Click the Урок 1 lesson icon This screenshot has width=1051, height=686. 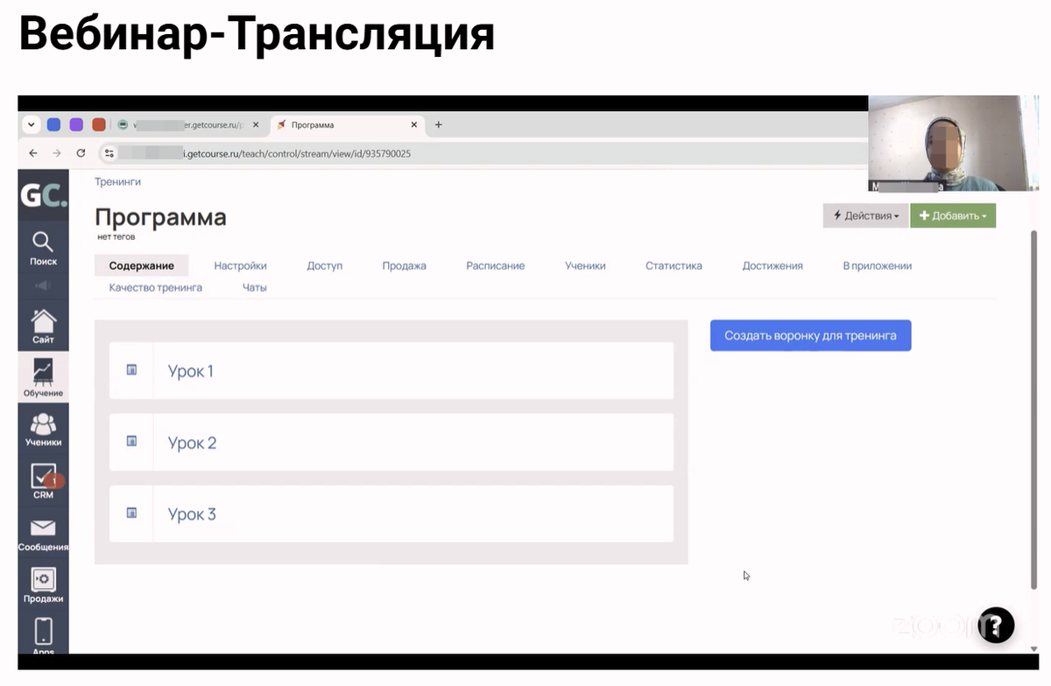pos(131,370)
